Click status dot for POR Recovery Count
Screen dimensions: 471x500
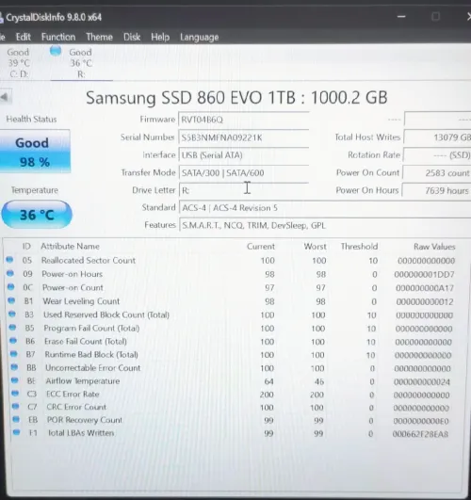tap(16, 419)
